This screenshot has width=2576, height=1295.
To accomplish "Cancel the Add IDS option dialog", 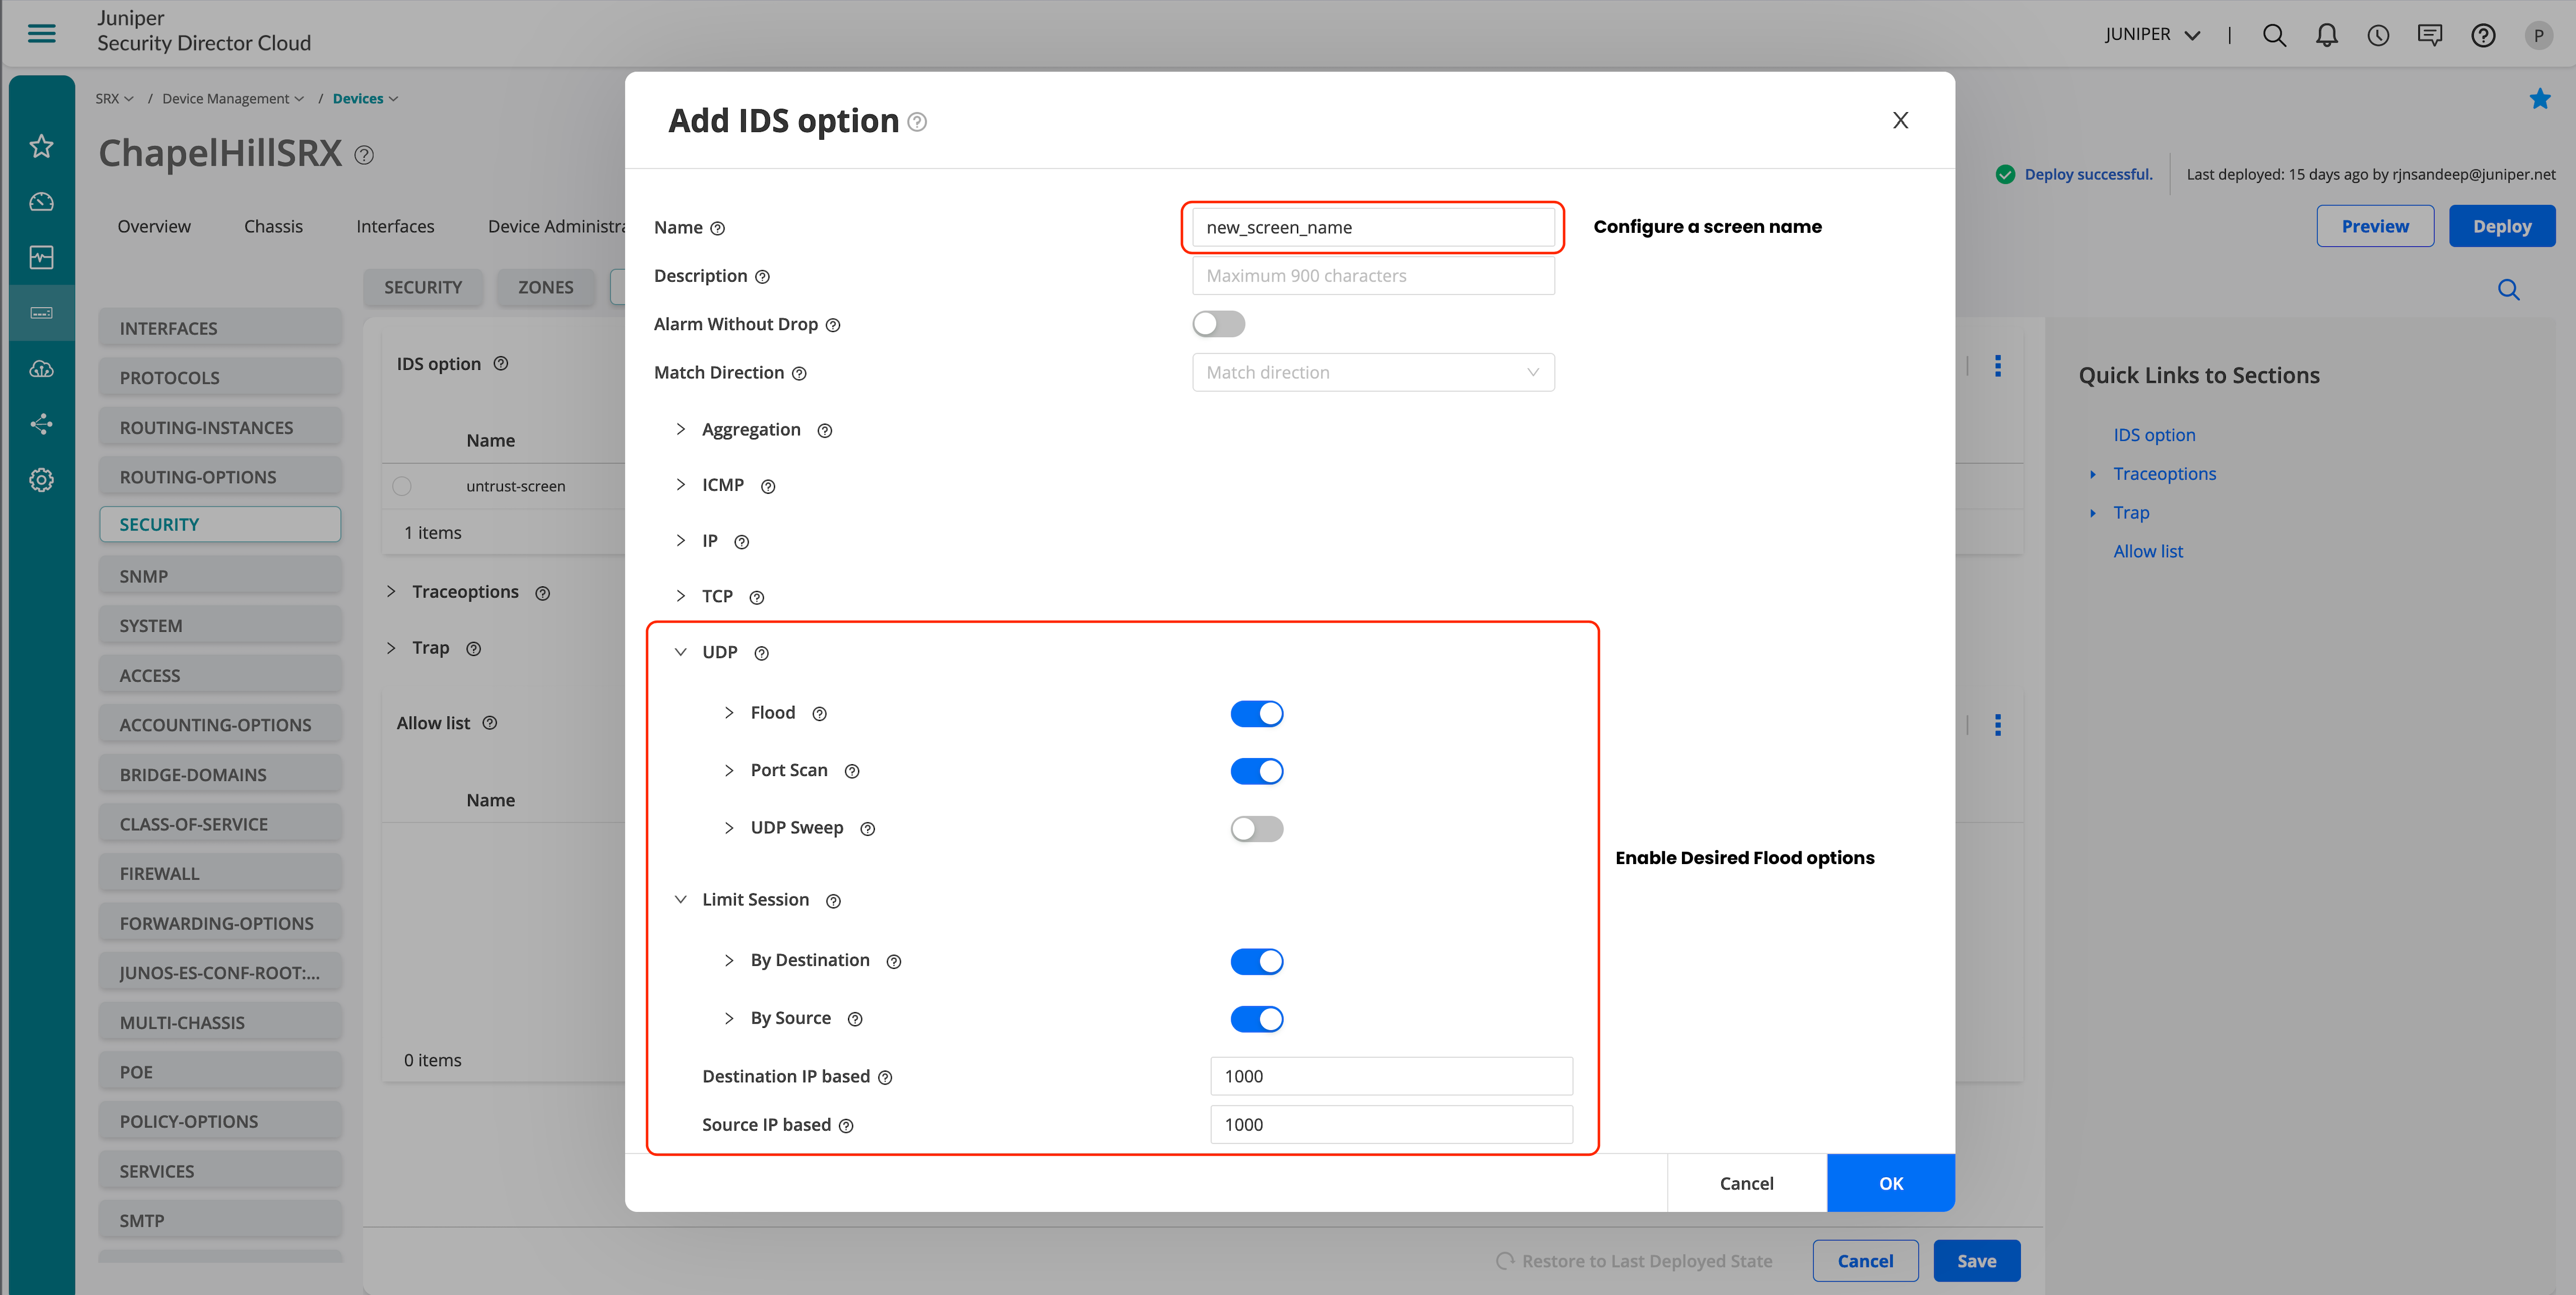I will pyautogui.click(x=1746, y=1183).
